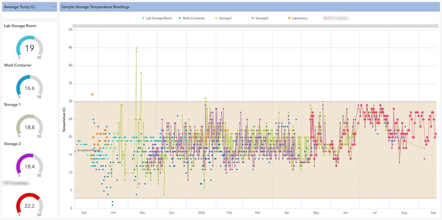
Task: Toggle the blurred pink legend series
Action: click(x=336, y=18)
